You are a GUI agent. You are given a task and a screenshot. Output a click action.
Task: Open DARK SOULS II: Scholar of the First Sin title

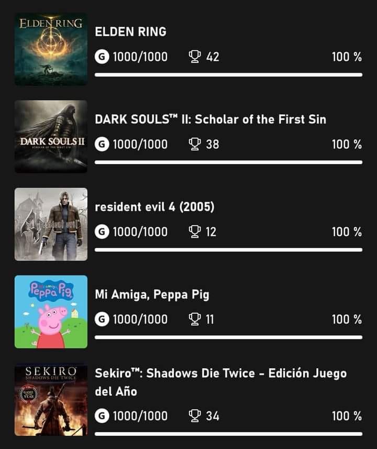pos(210,119)
